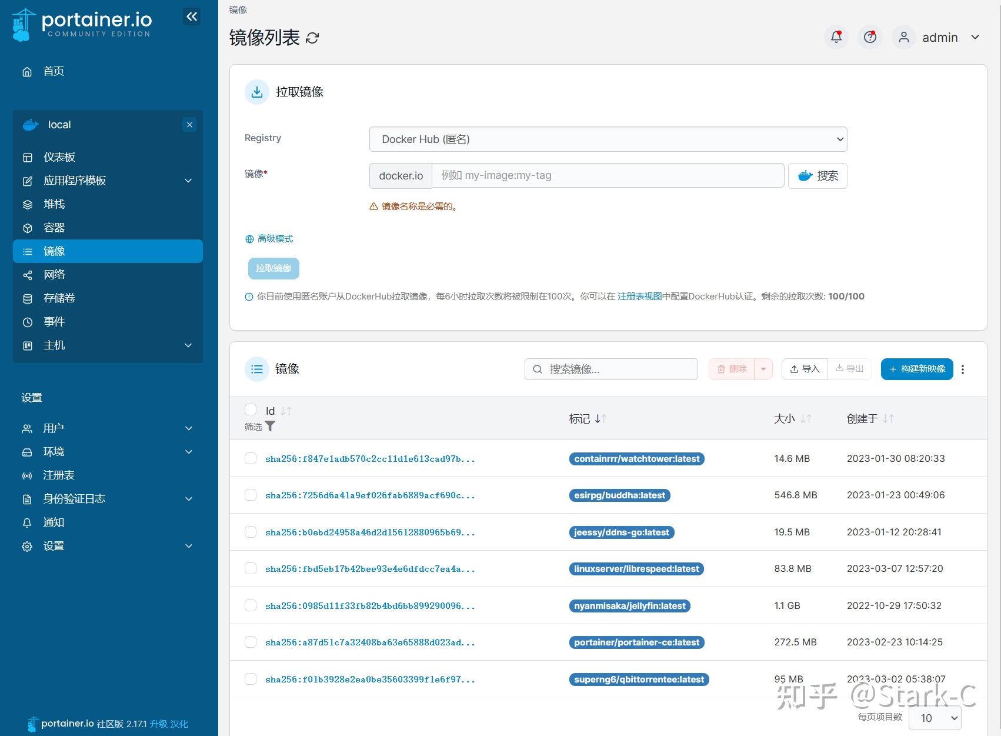
Task: Open the 网络 (Networks) sidebar section
Action: click(x=54, y=275)
